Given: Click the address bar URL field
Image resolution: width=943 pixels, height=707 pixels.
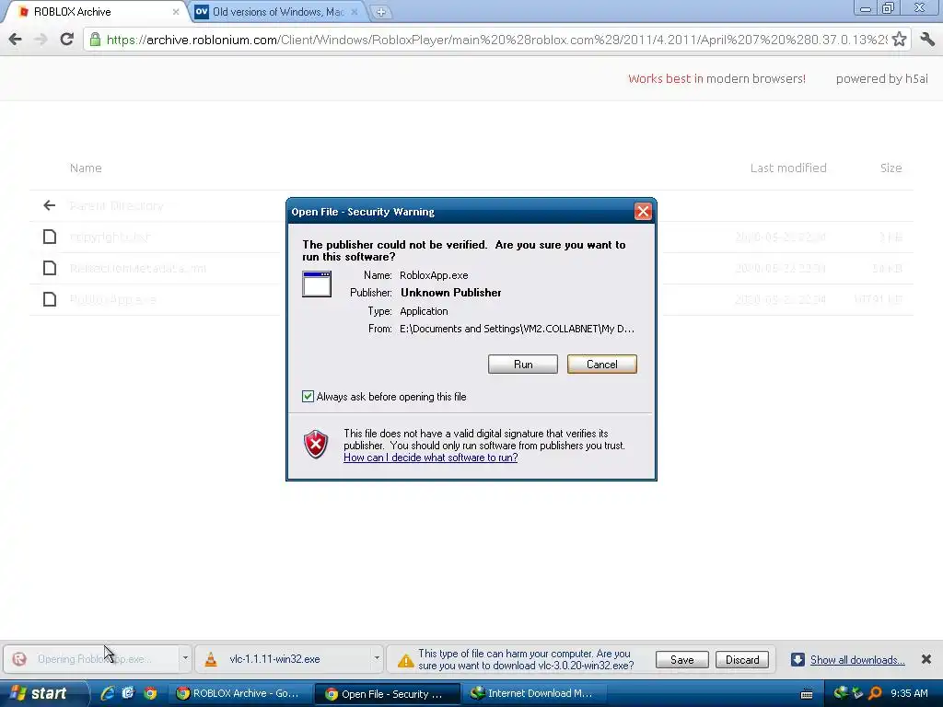Looking at the screenshot, I should tap(496, 40).
